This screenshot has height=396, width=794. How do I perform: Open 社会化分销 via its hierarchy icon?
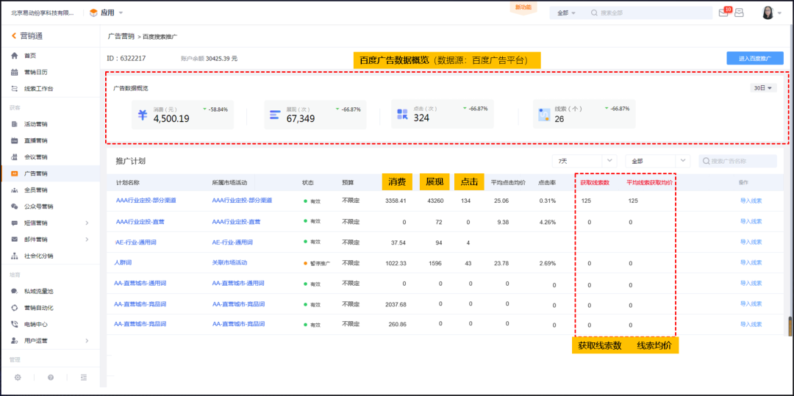coord(14,256)
